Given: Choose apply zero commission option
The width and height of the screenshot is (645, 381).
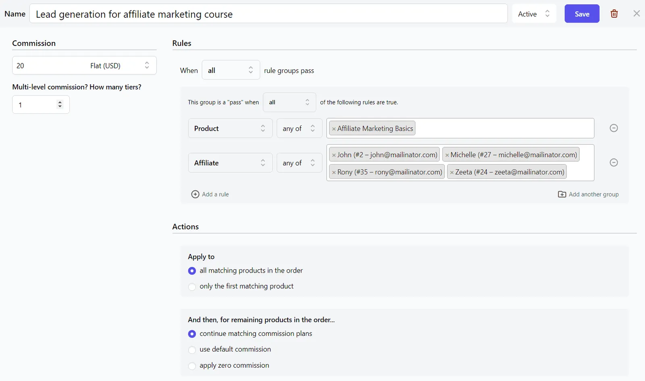Looking at the screenshot, I should (192, 366).
